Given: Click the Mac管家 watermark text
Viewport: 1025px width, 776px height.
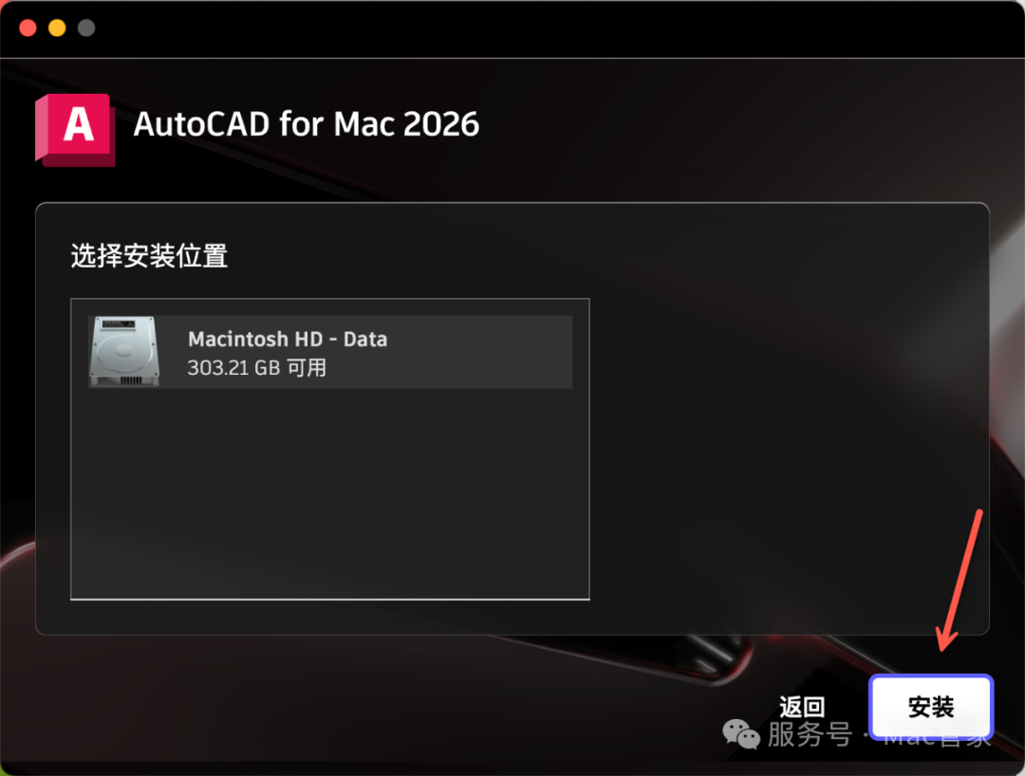Looking at the screenshot, I should 937,735.
